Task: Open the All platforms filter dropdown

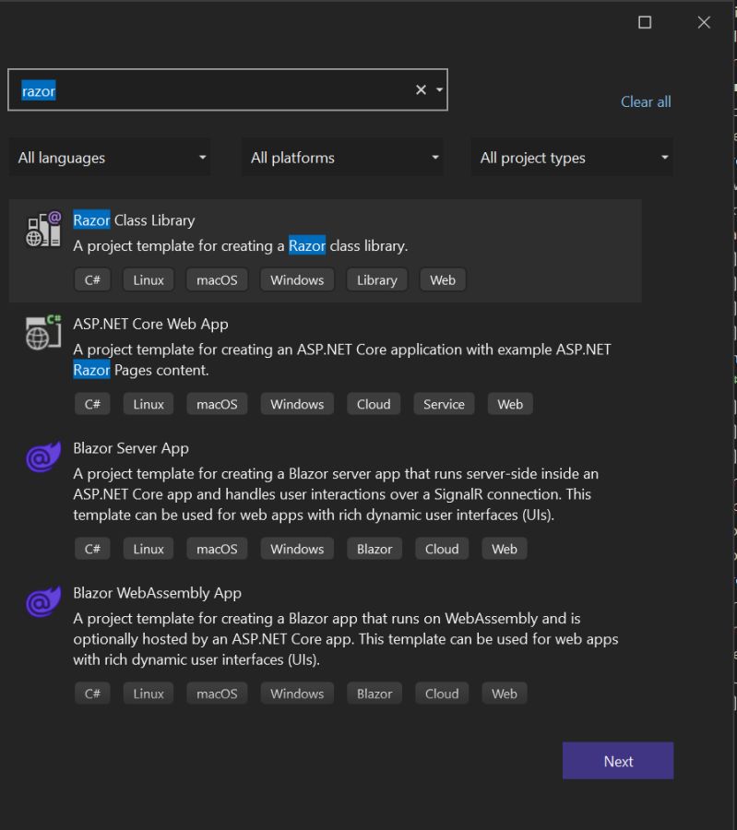Action: (x=342, y=157)
